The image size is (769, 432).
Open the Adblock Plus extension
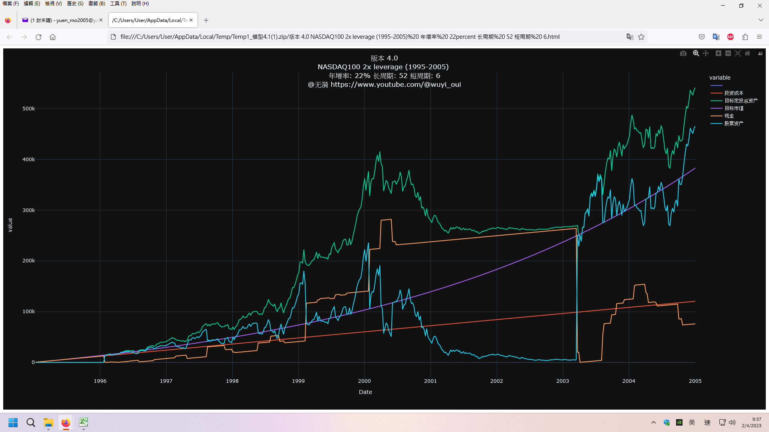pos(731,37)
